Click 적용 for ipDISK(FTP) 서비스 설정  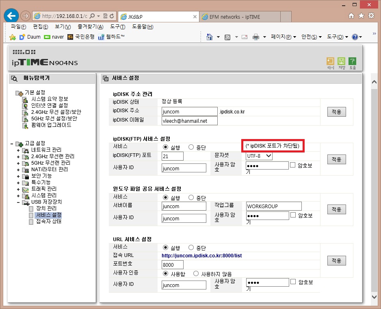[x=337, y=159]
